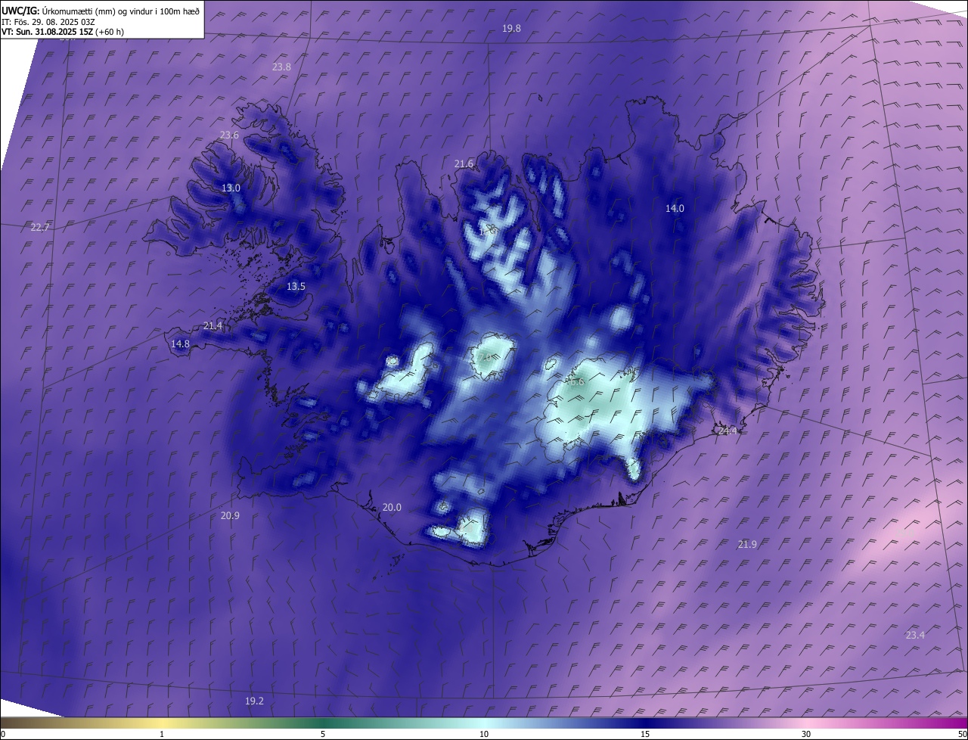Click the 24.4 value on the southeast coast

pyautogui.click(x=728, y=431)
